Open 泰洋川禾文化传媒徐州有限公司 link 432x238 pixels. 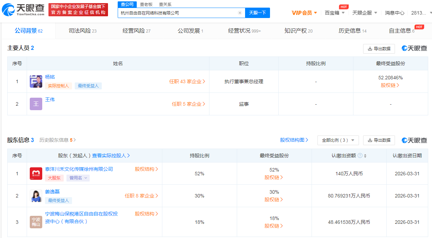pos(79,169)
